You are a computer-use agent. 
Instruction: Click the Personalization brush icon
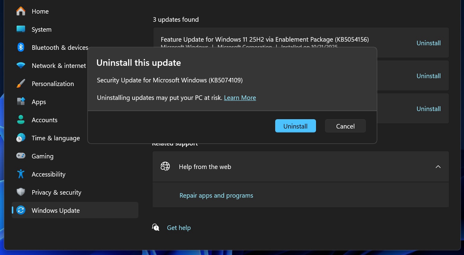[x=21, y=84]
